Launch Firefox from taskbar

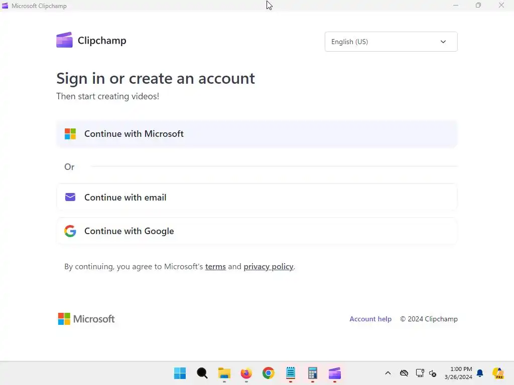pyautogui.click(x=246, y=373)
